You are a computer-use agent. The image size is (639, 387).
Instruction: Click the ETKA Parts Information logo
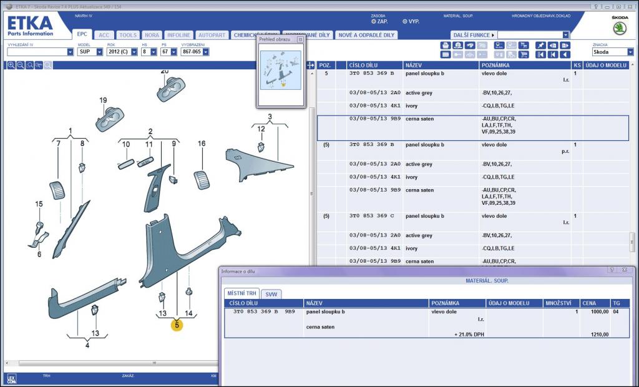(x=30, y=26)
